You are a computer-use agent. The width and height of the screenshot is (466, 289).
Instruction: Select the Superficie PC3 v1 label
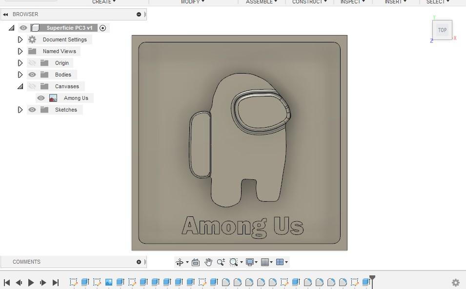coord(70,28)
